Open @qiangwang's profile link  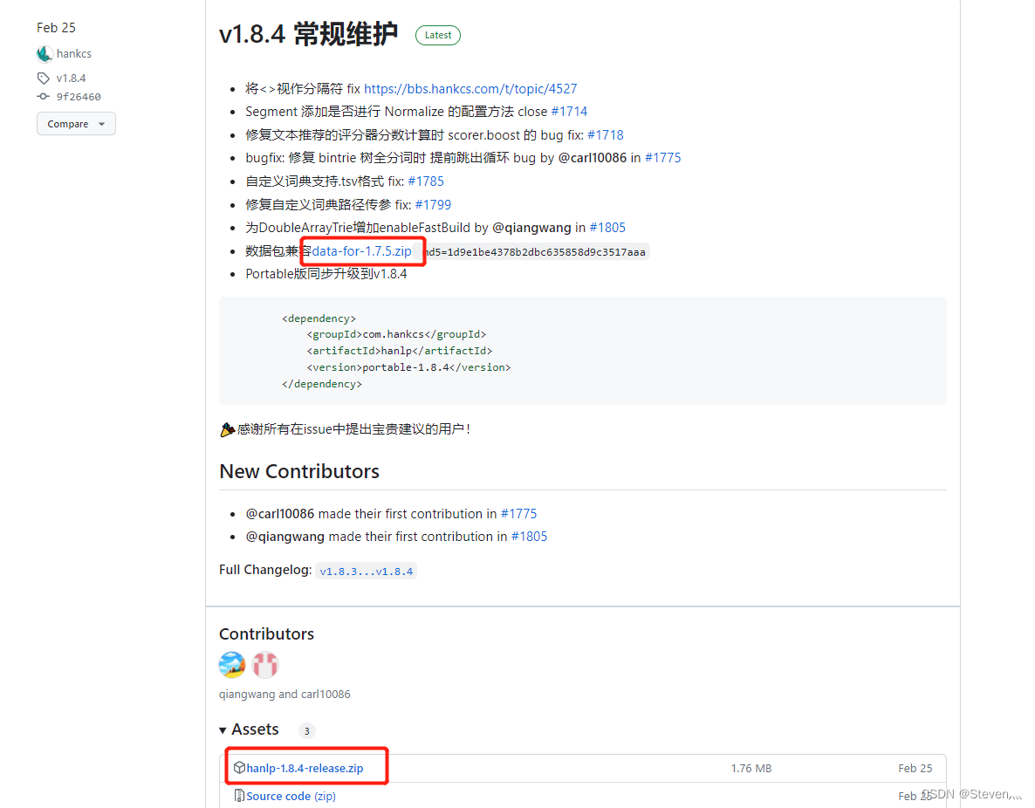532,227
